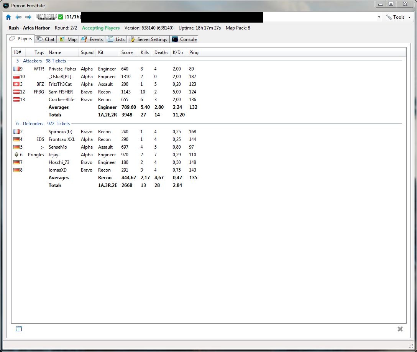Sort by the Kills column header
Screen dimensions: 417x352
pyautogui.click(x=144, y=52)
